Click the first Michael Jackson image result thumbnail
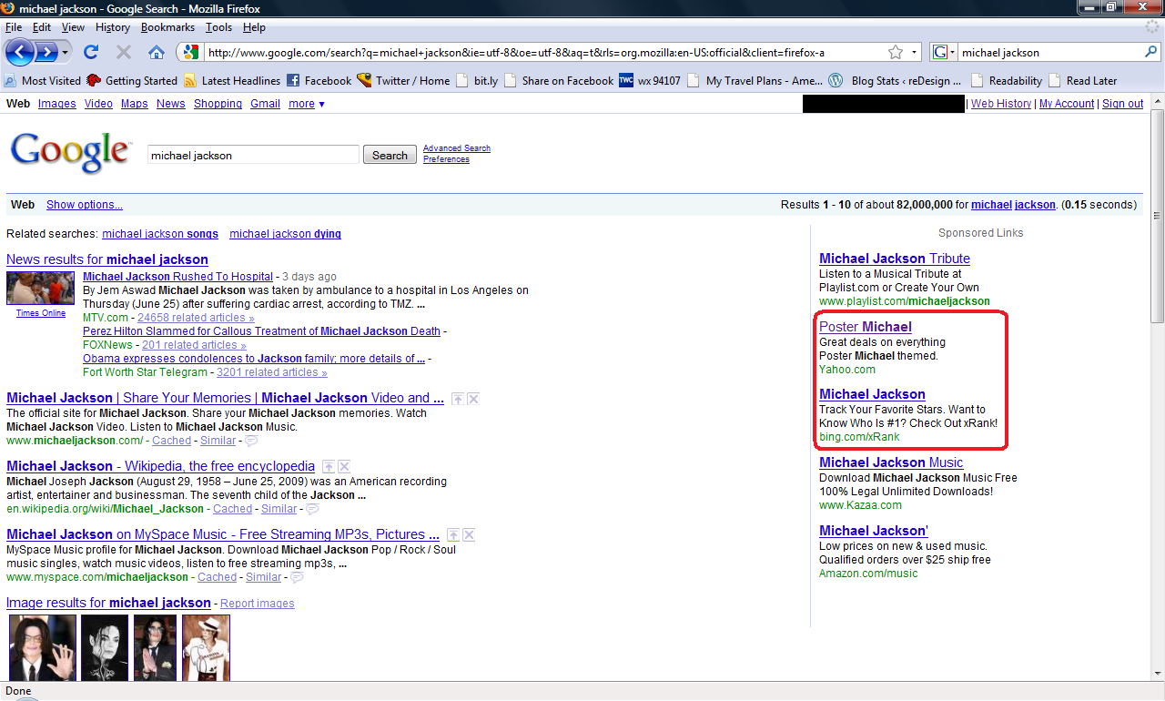 pos(42,647)
